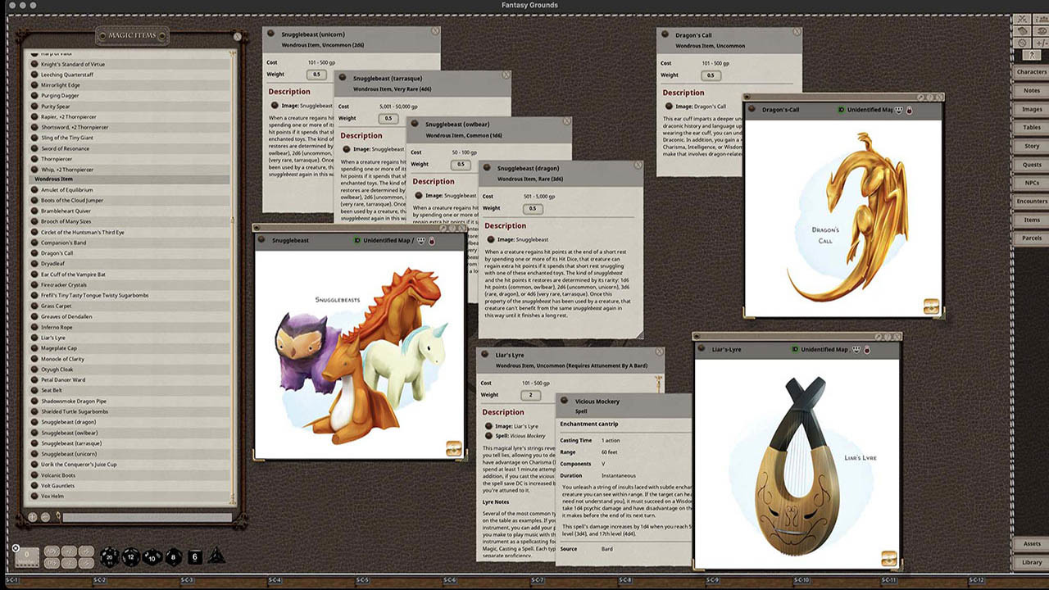The image size is (1049, 590).
Task: Click the modifier counter box above hotkey bar
Action: pos(27,556)
